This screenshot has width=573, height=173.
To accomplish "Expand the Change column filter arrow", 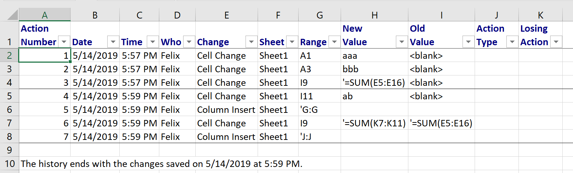I will [251, 42].
